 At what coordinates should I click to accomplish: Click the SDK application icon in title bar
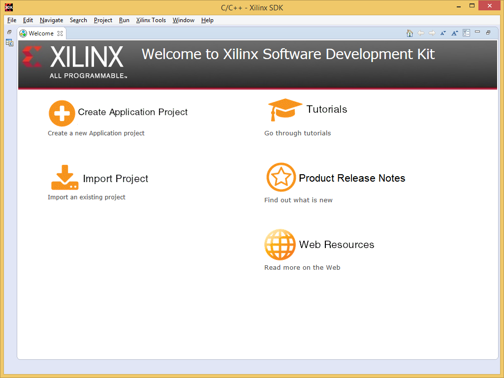coord(9,7)
